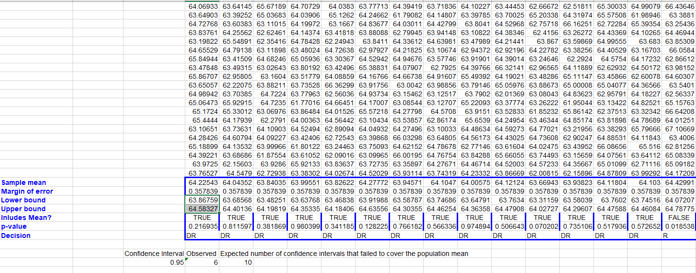Select the Lower bound label cell
The width and height of the screenshot is (696, 273).
(x=23, y=200)
